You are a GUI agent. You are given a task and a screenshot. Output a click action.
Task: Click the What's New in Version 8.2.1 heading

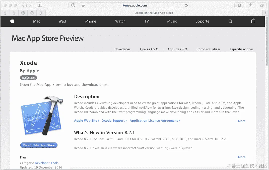[x=104, y=133]
